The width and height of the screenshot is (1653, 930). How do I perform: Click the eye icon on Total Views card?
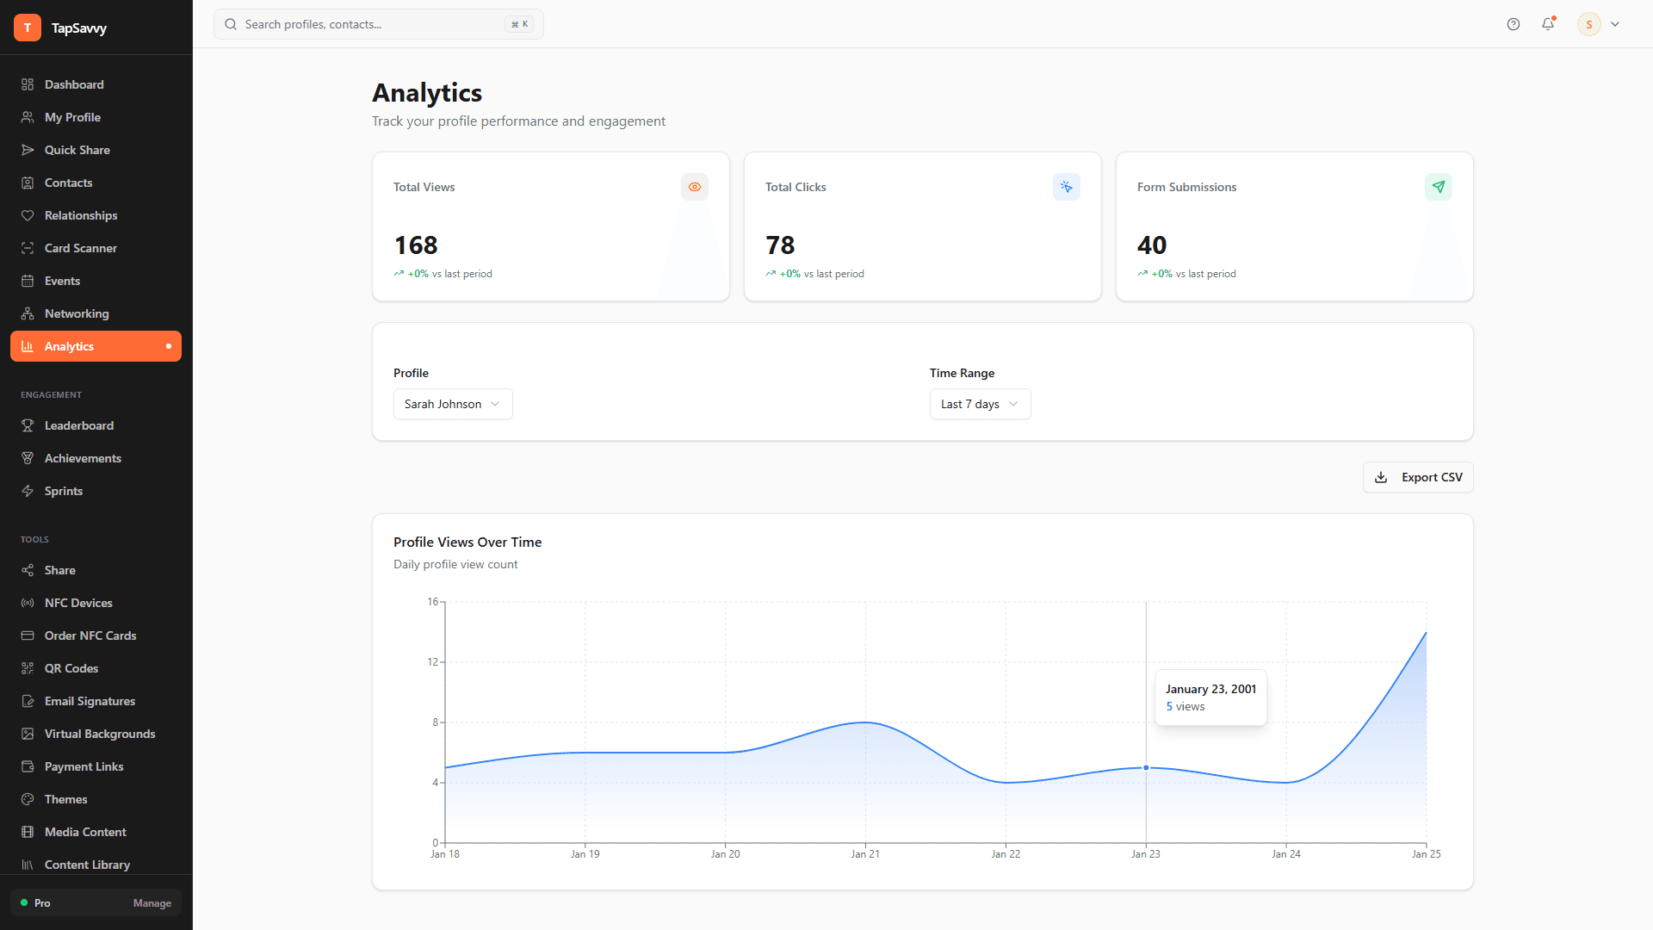[695, 187]
